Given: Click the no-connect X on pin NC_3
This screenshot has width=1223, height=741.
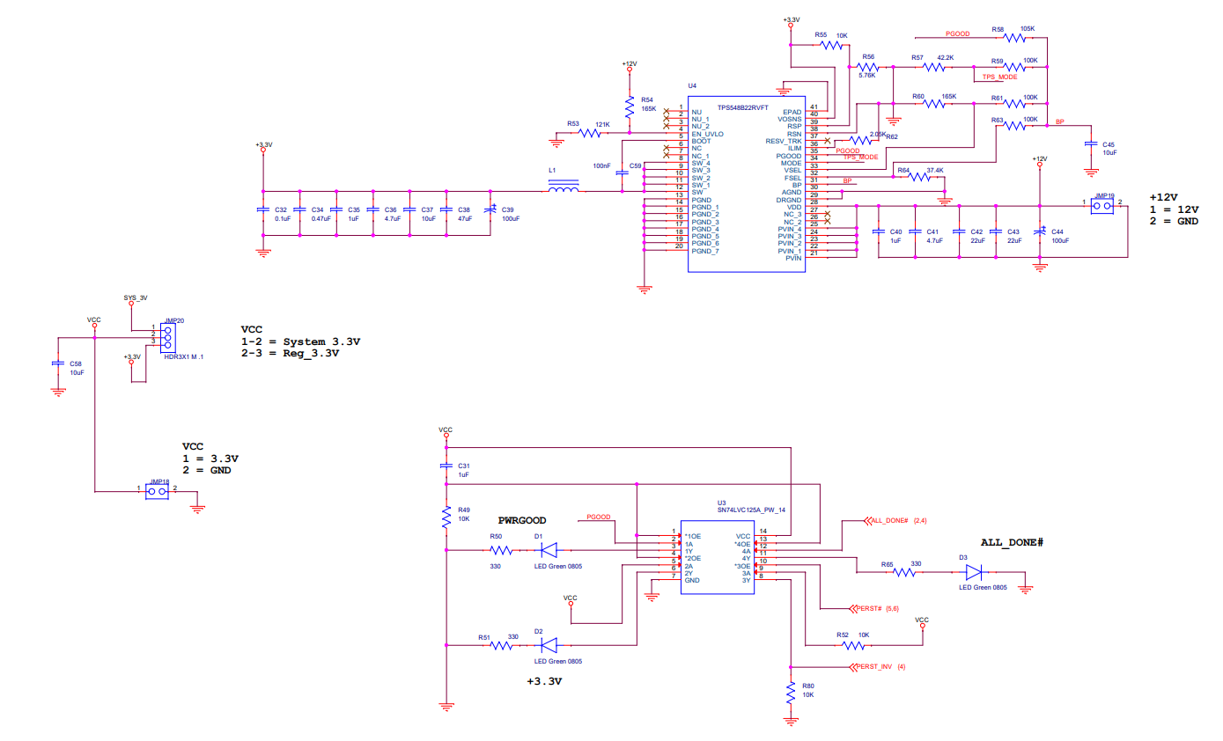Looking at the screenshot, I should (828, 213).
